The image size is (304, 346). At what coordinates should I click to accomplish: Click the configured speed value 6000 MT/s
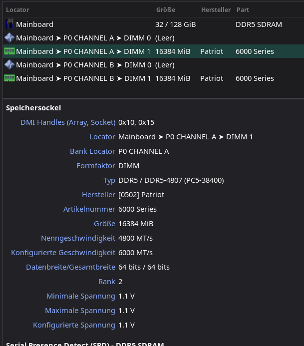[x=135, y=253]
